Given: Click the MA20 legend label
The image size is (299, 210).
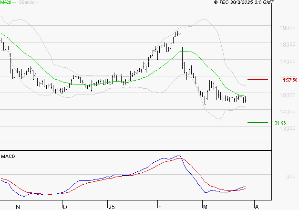Looking at the screenshot, I should click(x=6, y=2).
